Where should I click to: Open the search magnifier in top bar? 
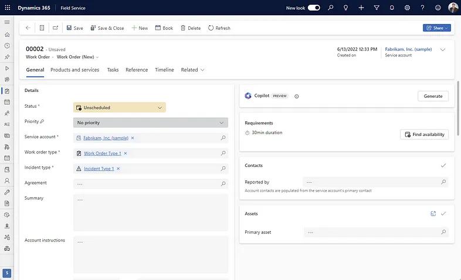(331, 8)
